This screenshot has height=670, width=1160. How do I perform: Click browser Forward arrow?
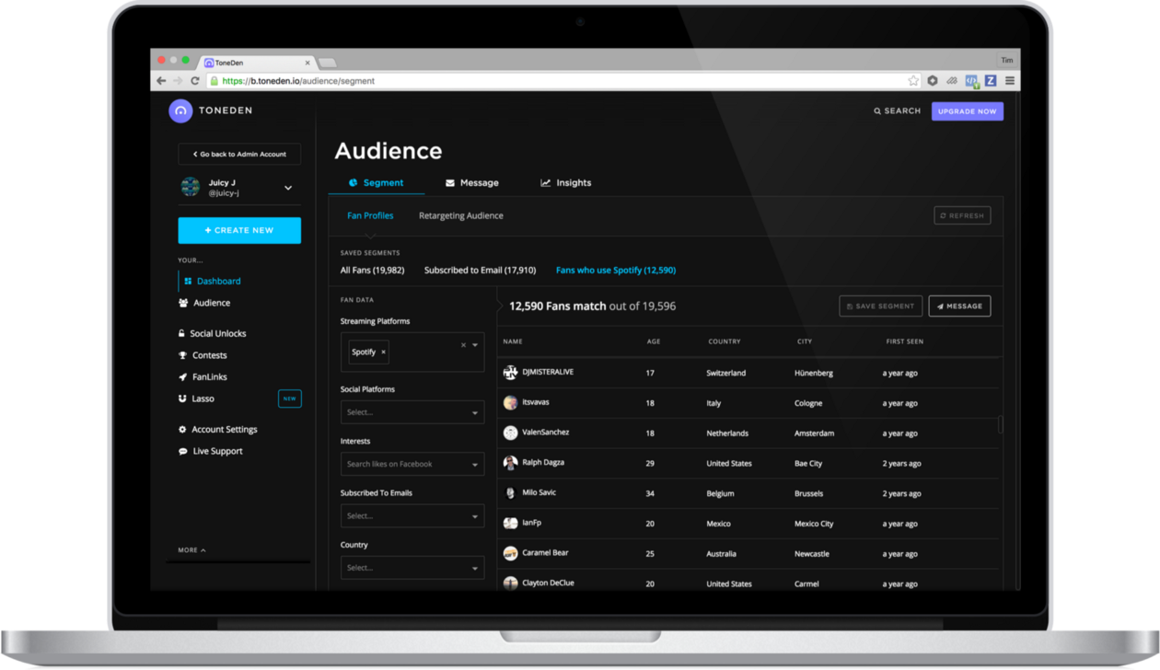pyautogui.click(x=178, y=81)
